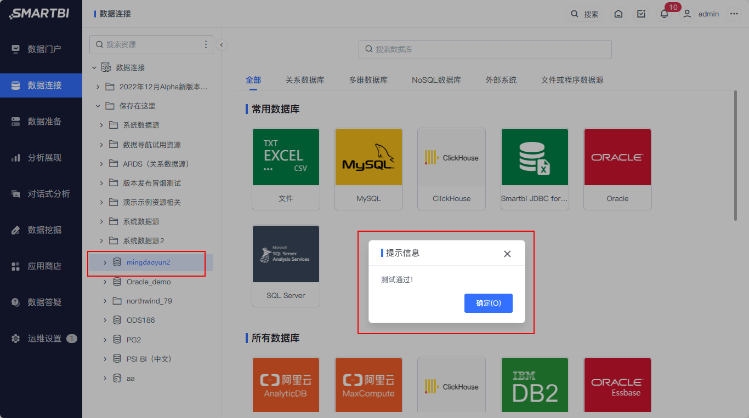Click the 测试通过! message text
Image resolution: width=749 pixels, height=418 pixels.
click(398, 280)
